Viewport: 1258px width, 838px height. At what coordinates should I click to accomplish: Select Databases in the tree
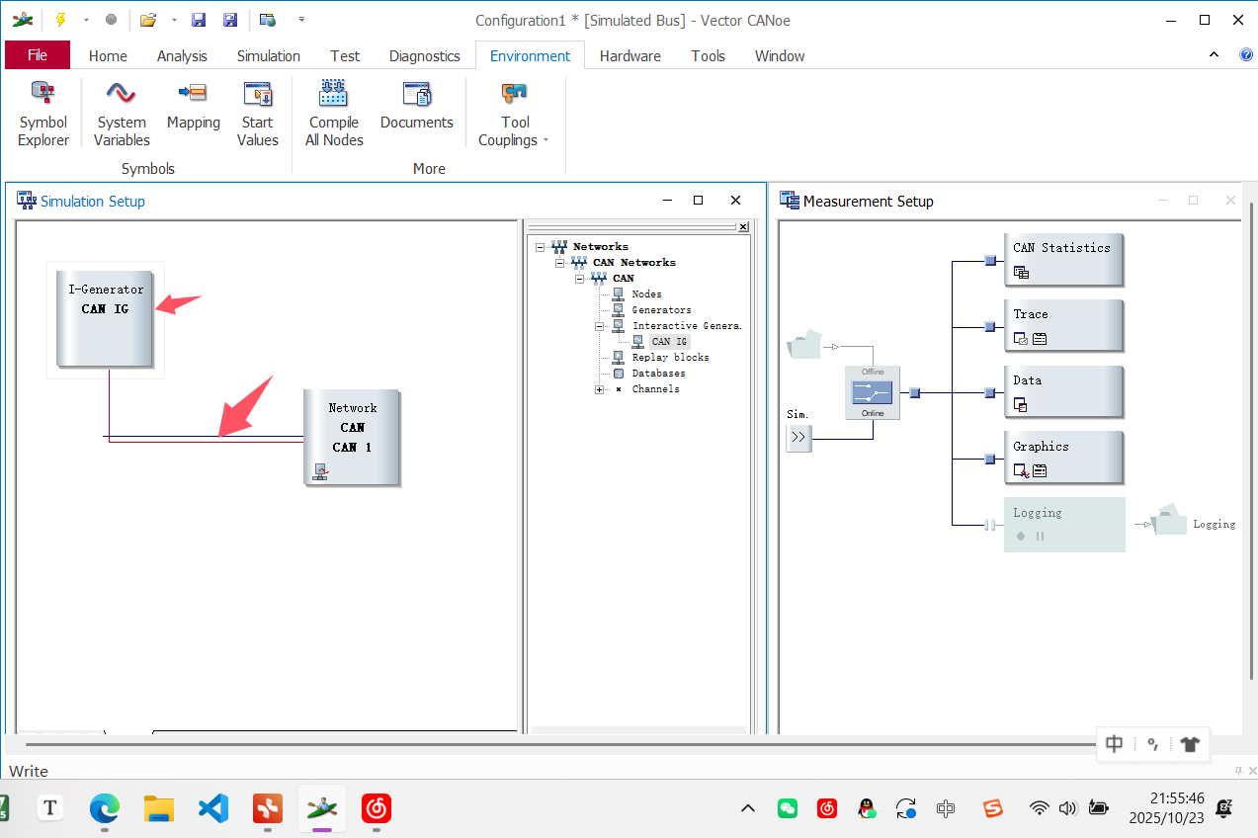658,374
